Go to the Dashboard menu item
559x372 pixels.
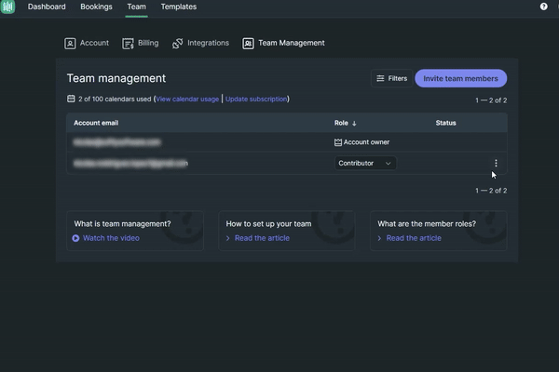47,7
